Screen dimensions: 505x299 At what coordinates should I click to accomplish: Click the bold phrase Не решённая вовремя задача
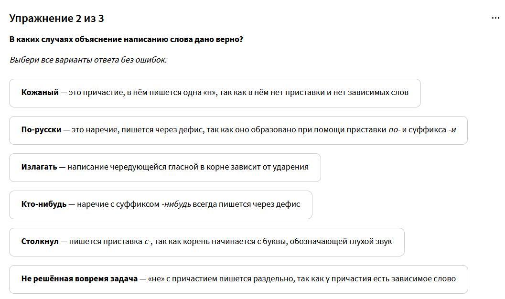[79, 279]
